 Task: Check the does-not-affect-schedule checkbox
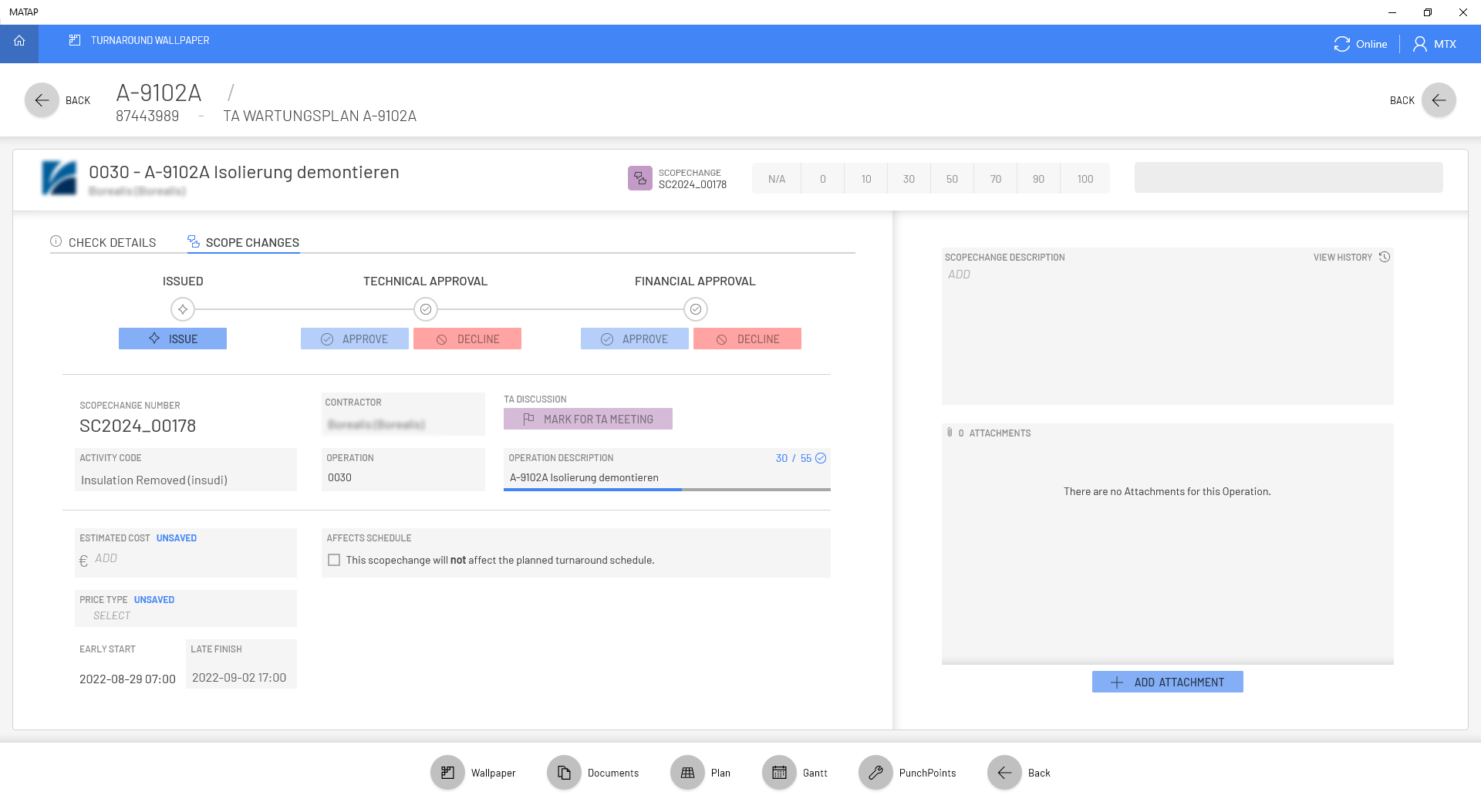[334, 560]
